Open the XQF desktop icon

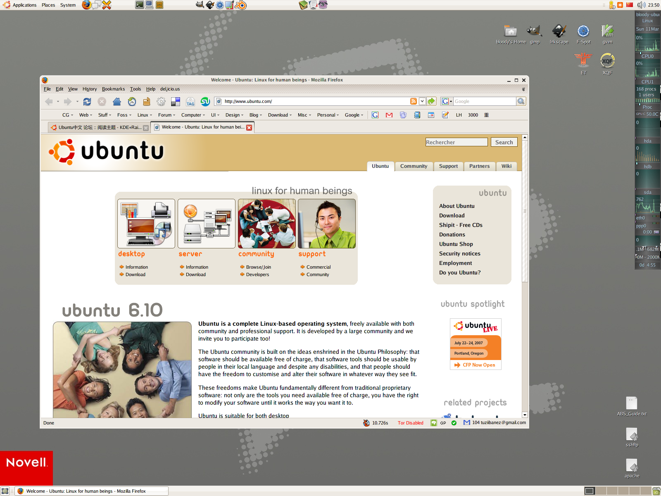click(x=607, y=64)
